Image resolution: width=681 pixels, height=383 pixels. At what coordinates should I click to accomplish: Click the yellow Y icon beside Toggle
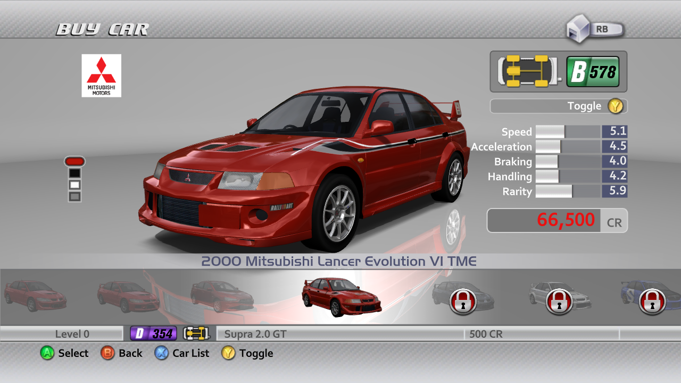click(x=616, y=106)
